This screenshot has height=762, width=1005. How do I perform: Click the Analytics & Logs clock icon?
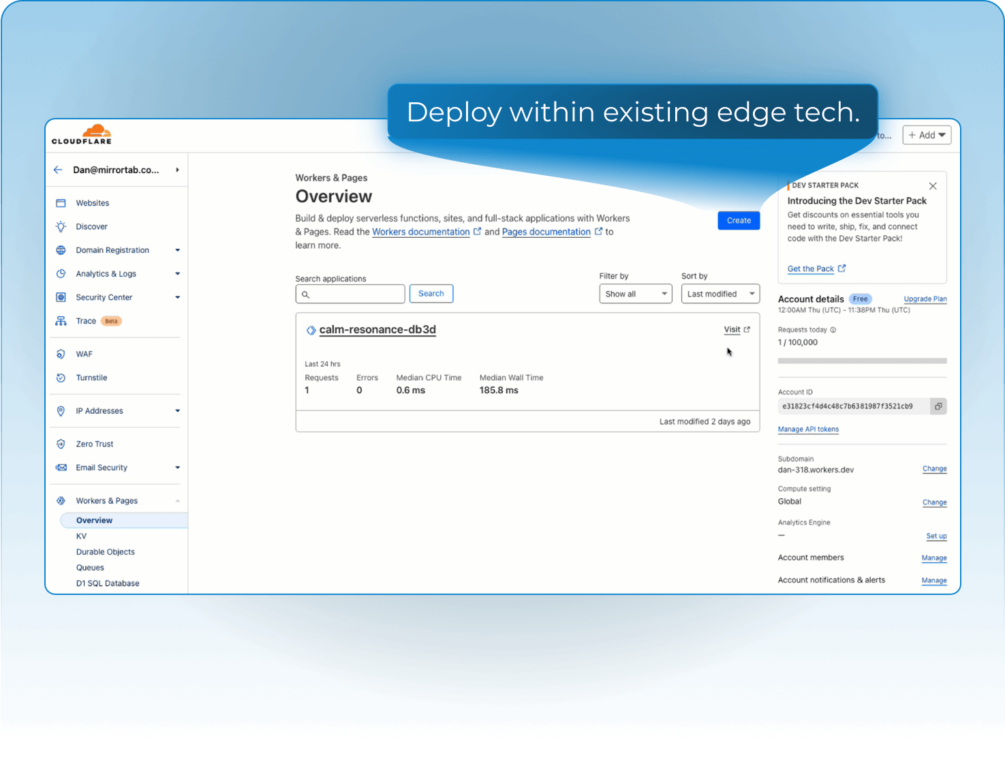(61, 273)
